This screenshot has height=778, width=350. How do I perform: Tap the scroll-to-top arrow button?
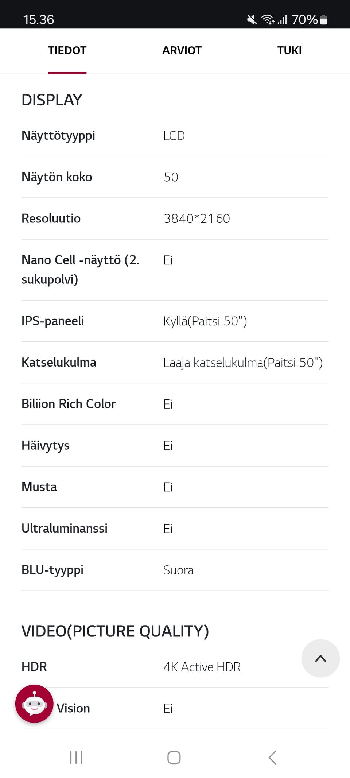click(x=320, y=658)
